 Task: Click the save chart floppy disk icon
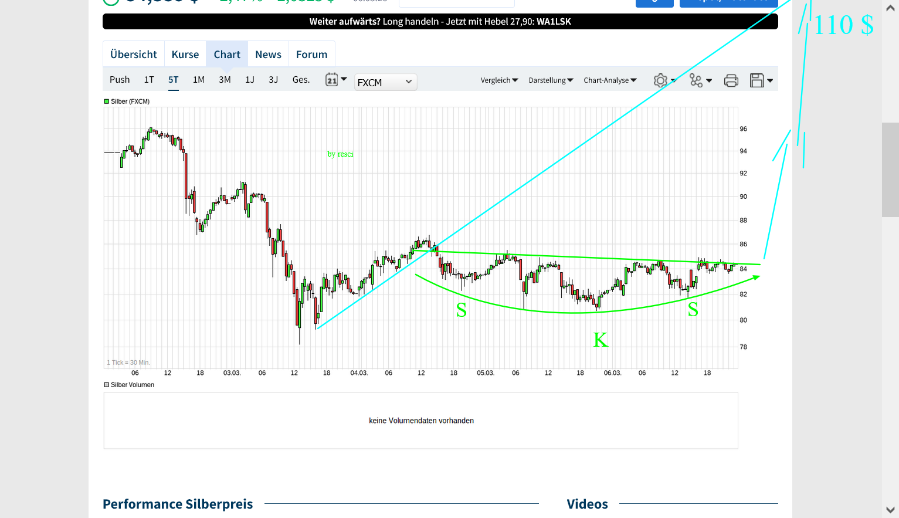757,80
